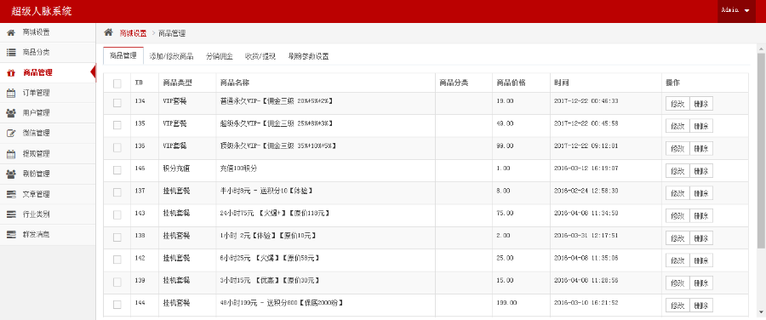Open the 刷粉参数设置 tab
This screenshot has height=320, width=766.
click(308, 56)
